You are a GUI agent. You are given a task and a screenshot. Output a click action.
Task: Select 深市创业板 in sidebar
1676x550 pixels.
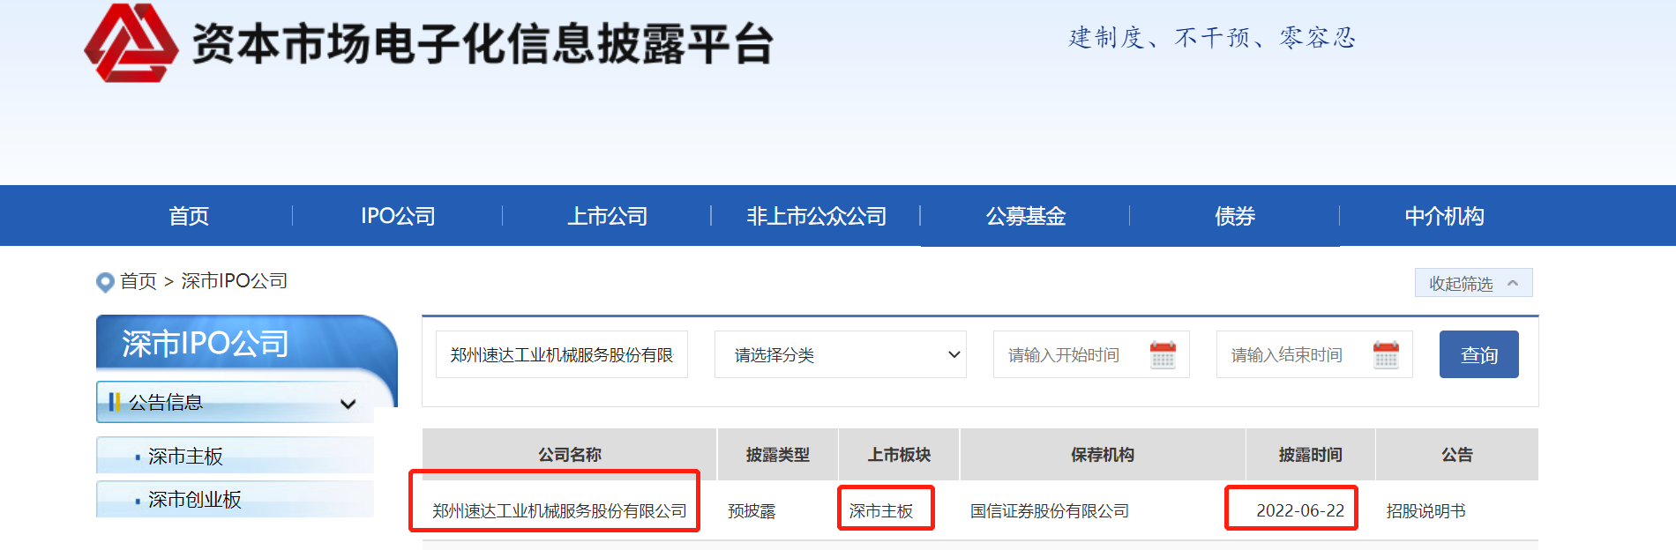235,499
